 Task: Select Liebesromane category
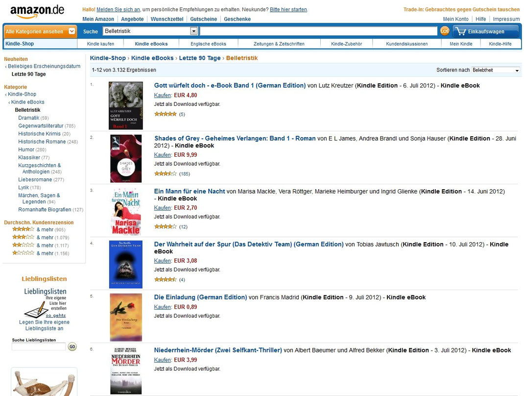(x=35, y=179)
